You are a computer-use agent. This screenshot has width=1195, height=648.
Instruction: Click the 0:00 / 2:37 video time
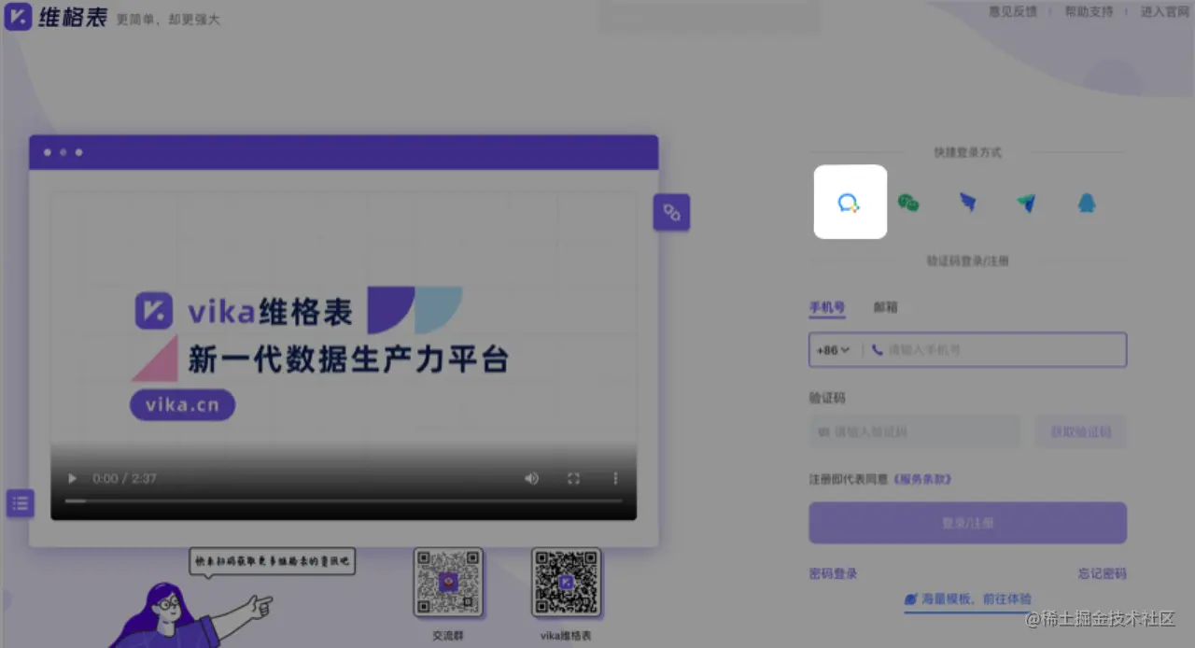coord(124,478)
